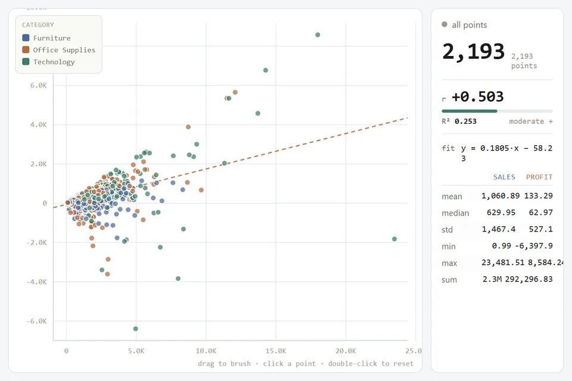Click the SALES column header
The height and width of the screenshot is (381, 572).
(504, 177)
